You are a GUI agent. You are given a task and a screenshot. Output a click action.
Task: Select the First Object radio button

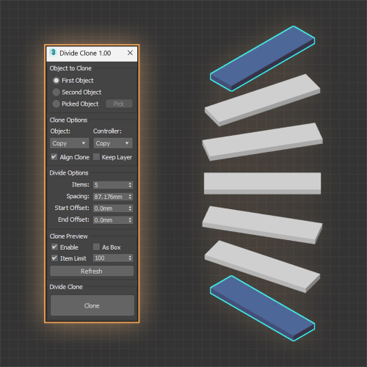coord(56,80)
